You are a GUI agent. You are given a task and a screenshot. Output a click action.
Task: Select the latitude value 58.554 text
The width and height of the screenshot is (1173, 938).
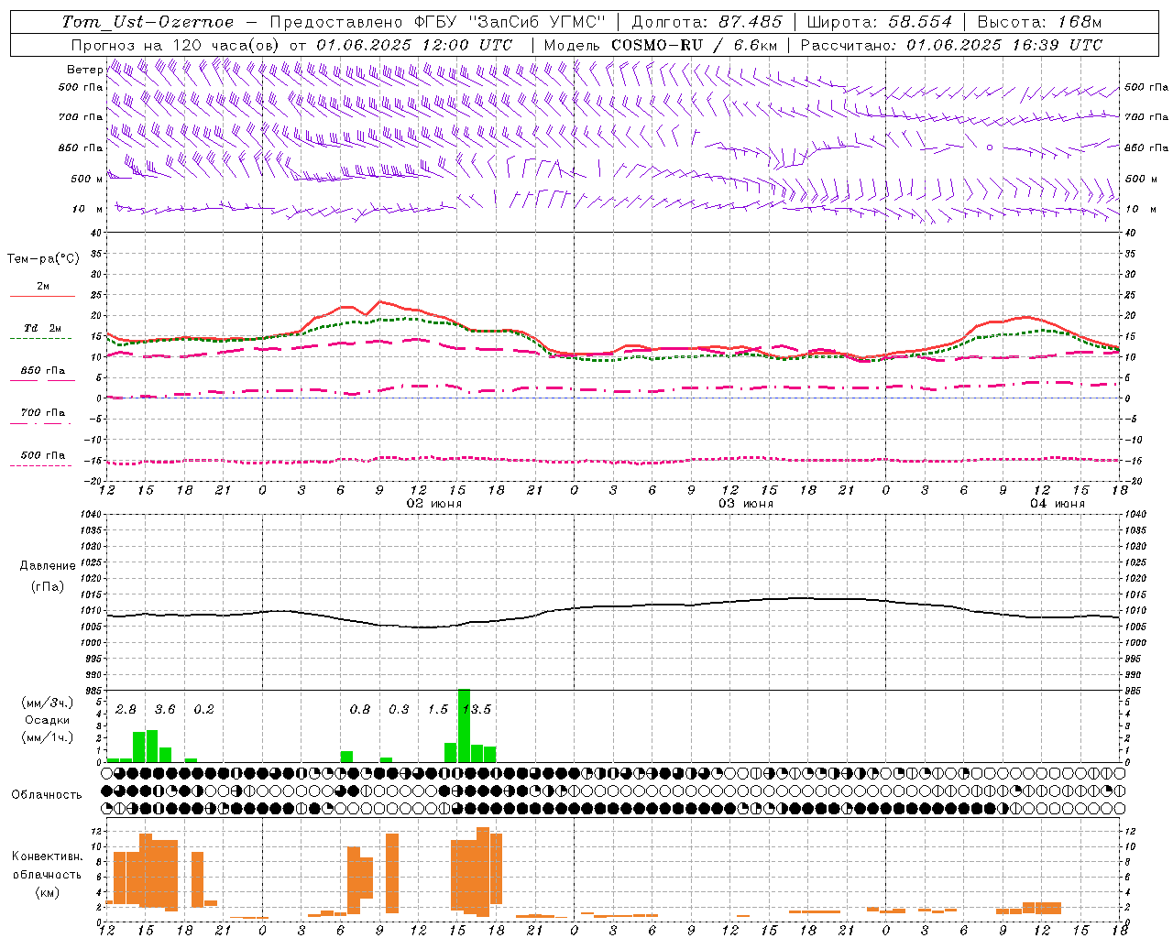click(920, 22)
